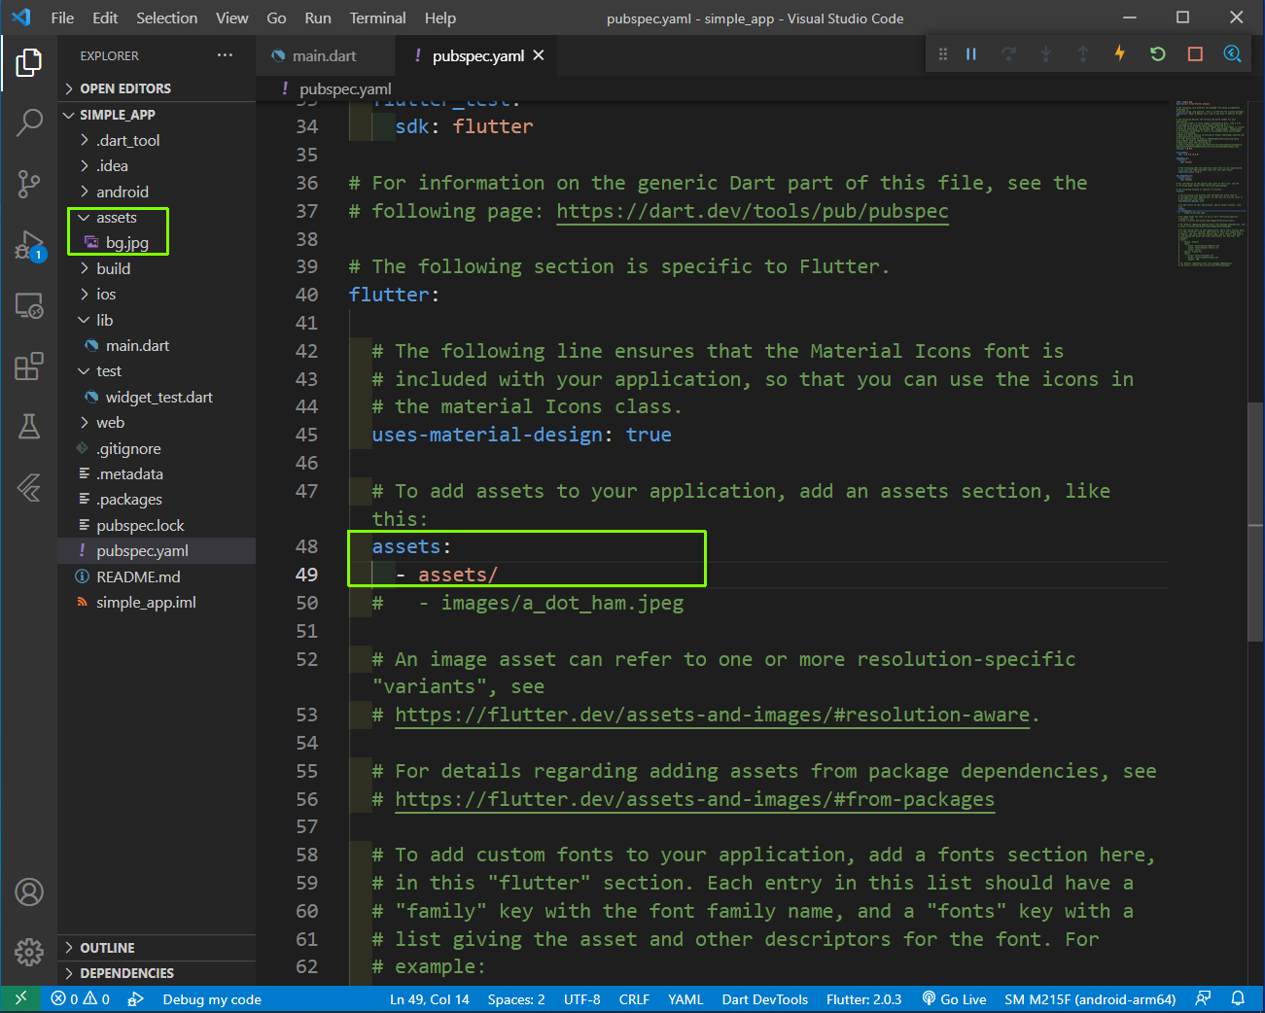Viewport: 1265px width, 1013px height.
Task: Click the debug Step Into arrow
Action: click(1045, 53)
